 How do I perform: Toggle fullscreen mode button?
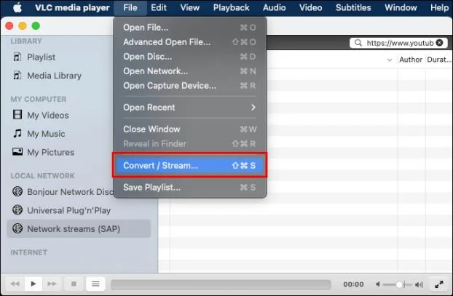[439, 284]
